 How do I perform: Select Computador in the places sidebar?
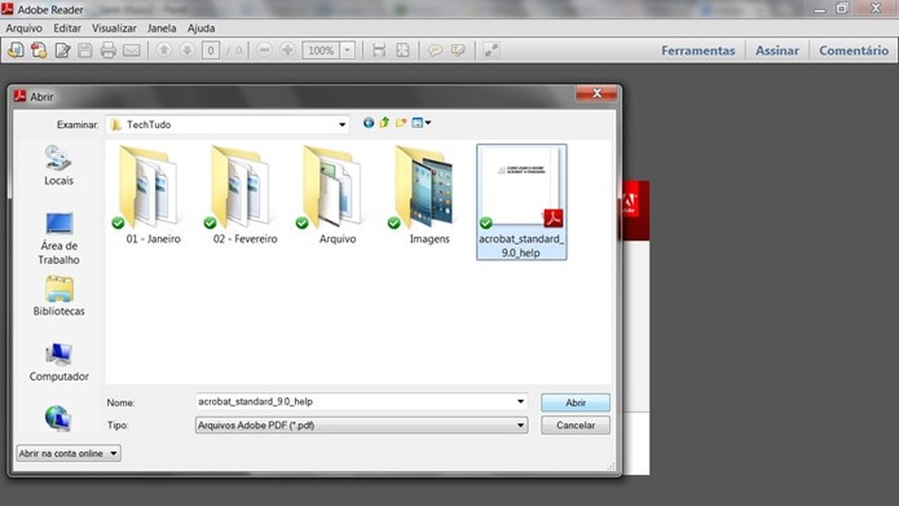58,363
